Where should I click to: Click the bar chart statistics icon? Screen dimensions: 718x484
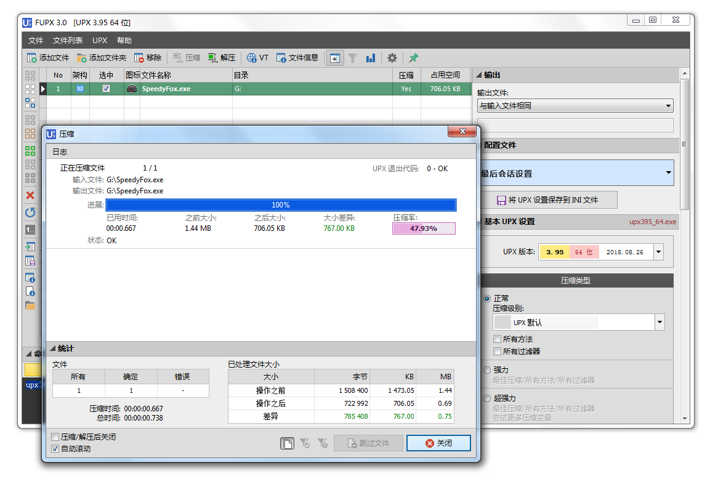[370, 58]
